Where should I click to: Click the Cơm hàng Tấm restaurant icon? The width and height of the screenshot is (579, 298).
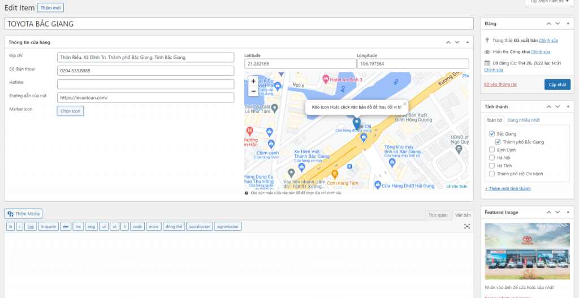pos(334,174)
